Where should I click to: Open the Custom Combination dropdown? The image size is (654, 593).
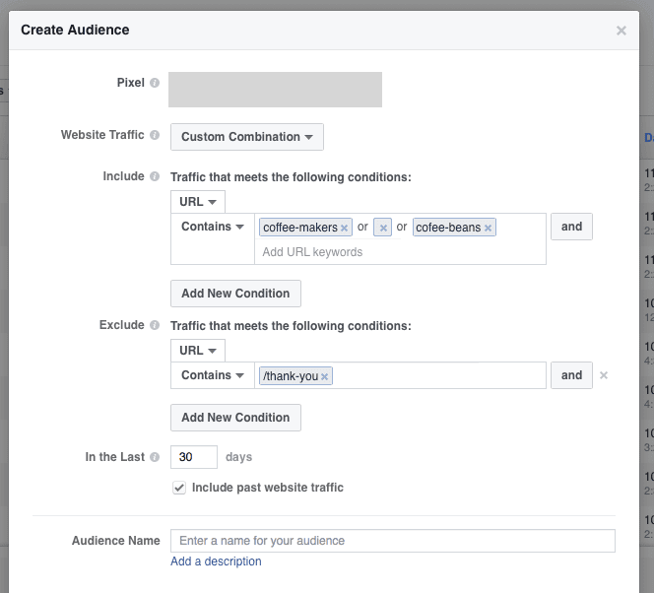(x=247, y=137)
